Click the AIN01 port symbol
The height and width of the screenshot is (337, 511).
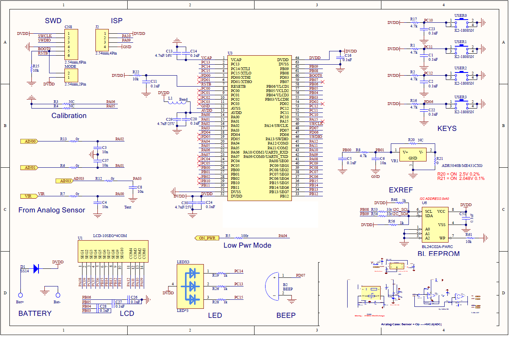click(29, 167)
